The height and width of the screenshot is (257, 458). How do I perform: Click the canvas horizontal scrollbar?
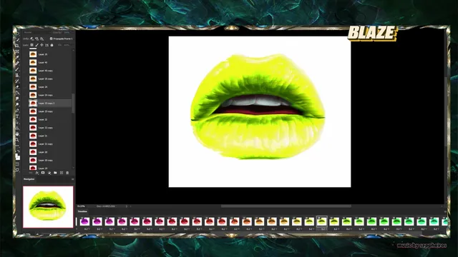click(286, 206)
